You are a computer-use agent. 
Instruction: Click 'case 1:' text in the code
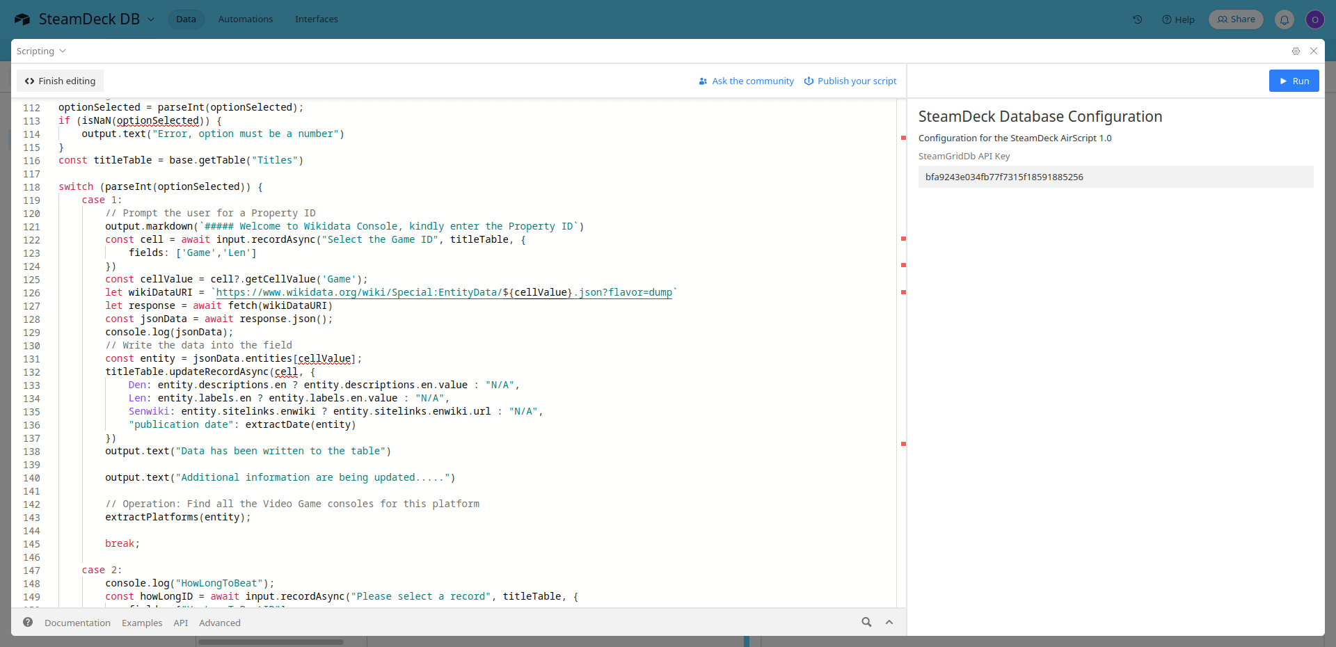pyautogui.click(x=102, y=200)
